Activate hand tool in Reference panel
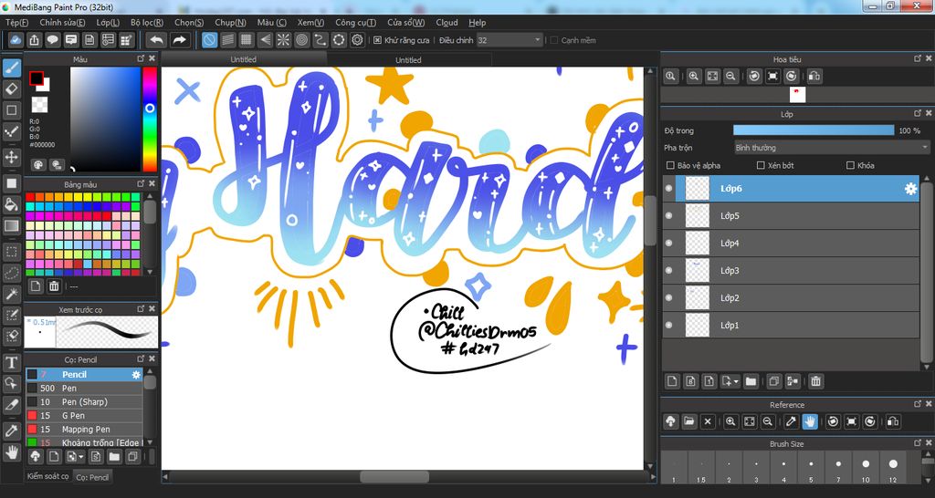This screenshot has width=935, height=498. (809, 421)
